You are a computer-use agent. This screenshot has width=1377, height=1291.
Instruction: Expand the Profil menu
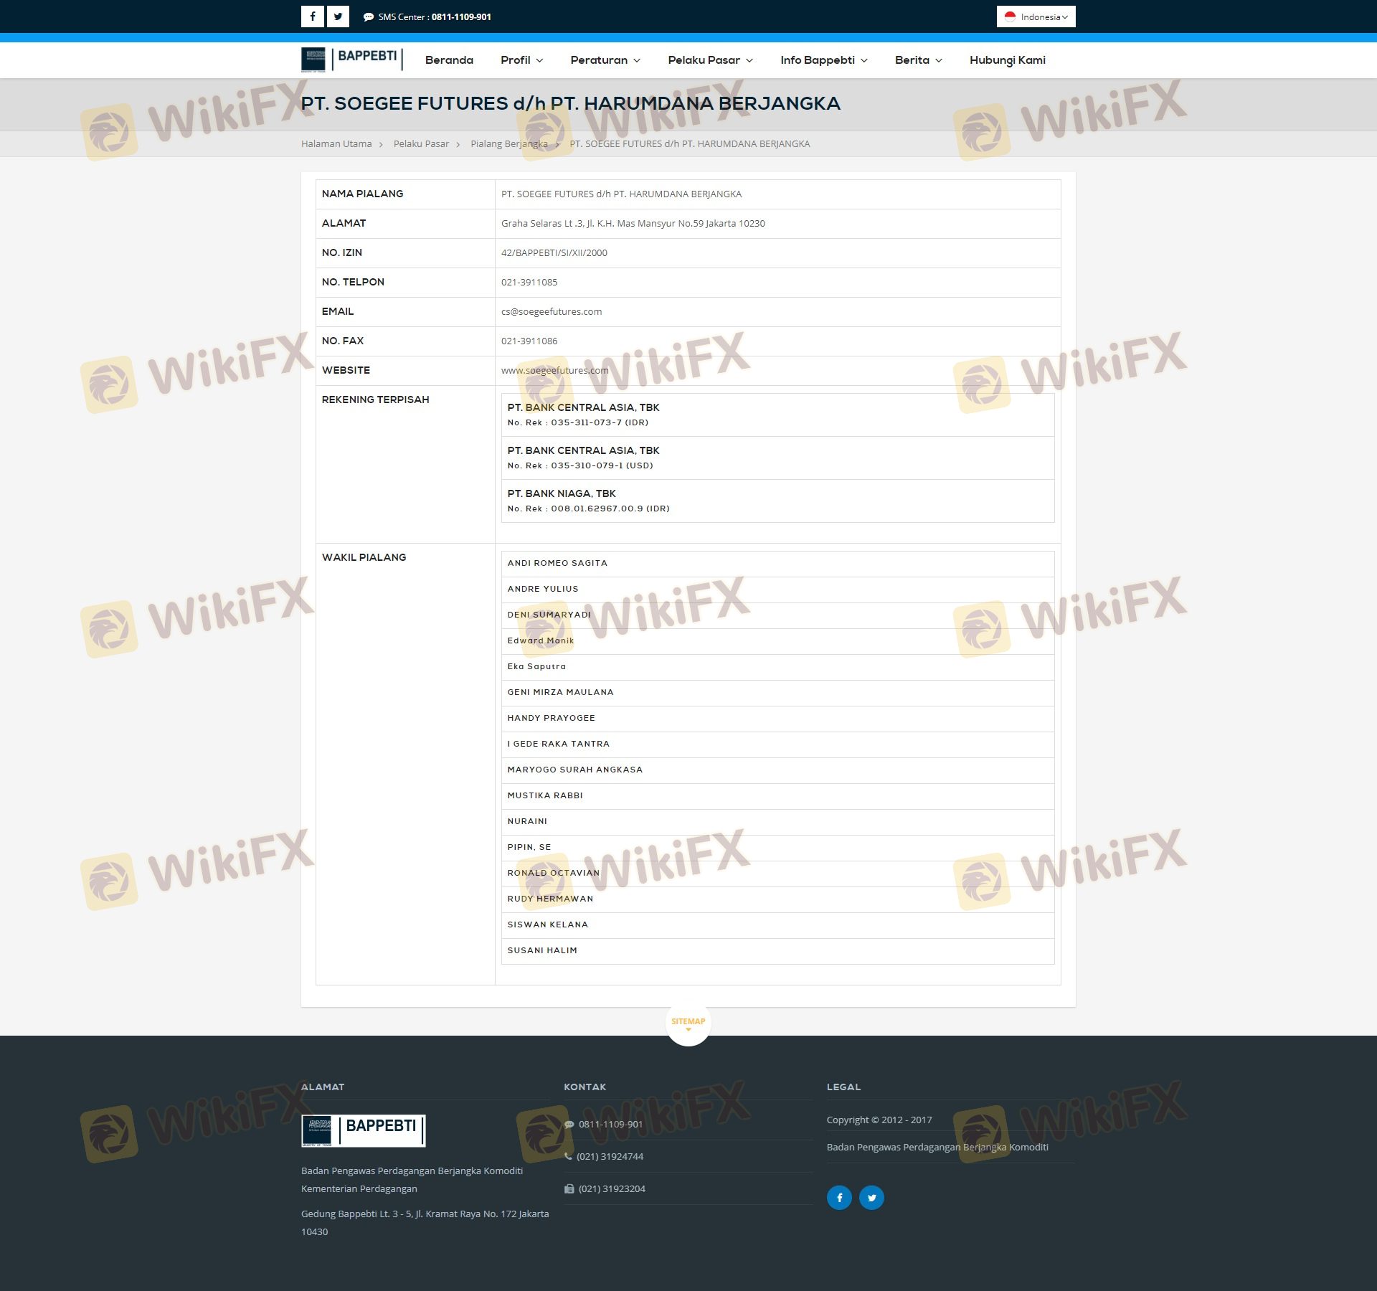pyautogui.click(x=521, y=60)
